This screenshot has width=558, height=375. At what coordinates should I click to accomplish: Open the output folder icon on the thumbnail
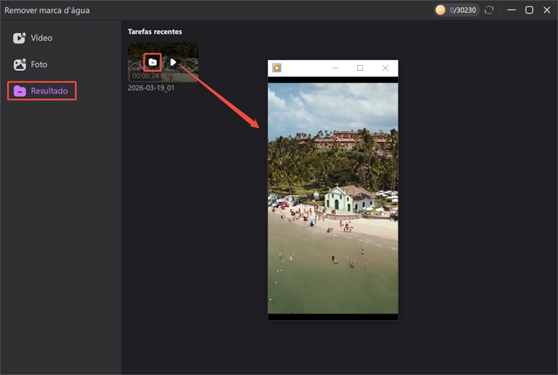click(x=152, y=62)
